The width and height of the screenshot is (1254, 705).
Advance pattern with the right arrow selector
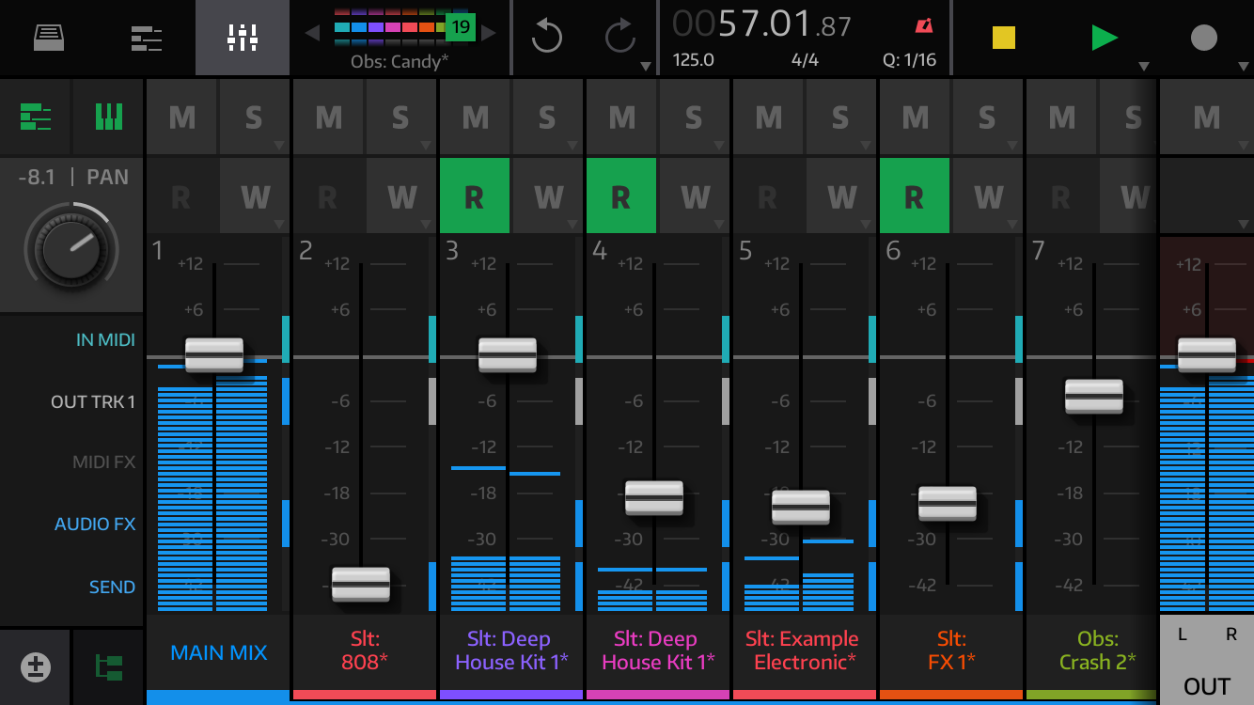click(x=490, y=31)
